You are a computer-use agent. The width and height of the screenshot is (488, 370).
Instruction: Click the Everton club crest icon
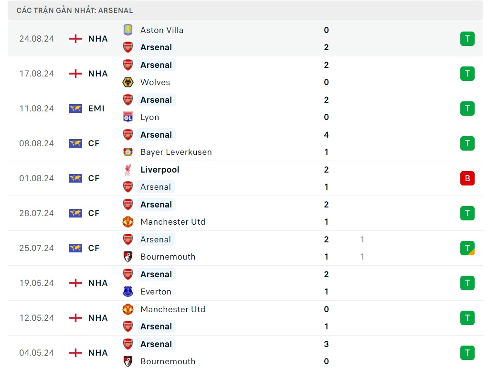pyautogui.click(x=127, y=292)
